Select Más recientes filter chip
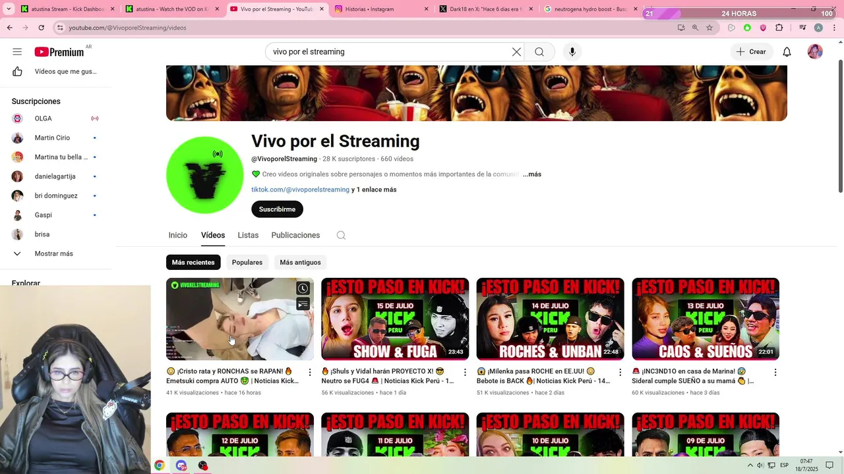 coord(193,262)
